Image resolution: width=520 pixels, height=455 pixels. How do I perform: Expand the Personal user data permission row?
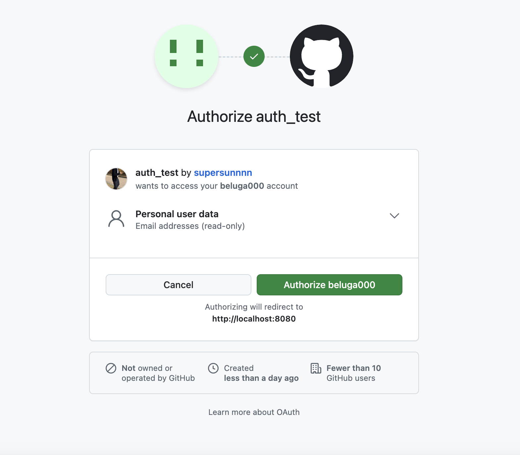(254, 220)
